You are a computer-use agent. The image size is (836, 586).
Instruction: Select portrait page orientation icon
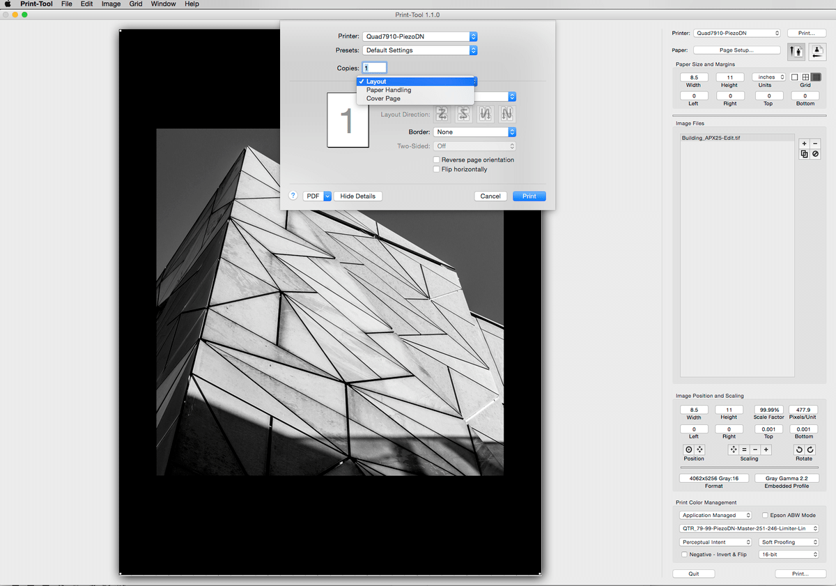[x=796, y=51]
